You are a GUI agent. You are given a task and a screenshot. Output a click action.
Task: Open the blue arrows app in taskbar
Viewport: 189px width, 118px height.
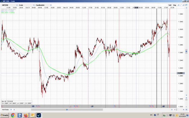[x=20, y=115]
